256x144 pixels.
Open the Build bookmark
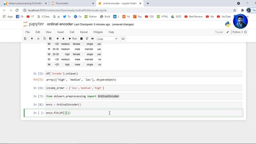pos(105,16)
